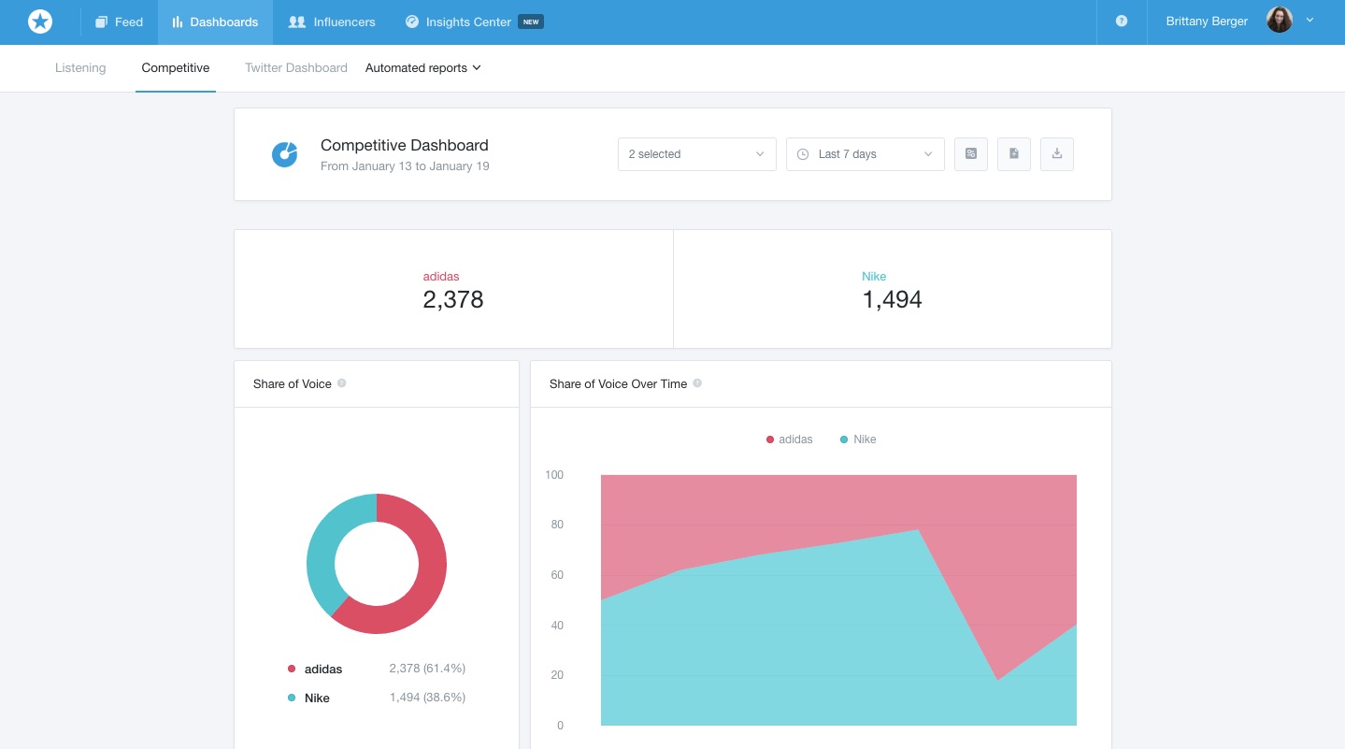Screen dimensions: 1345x749
Task: Click the '2,378 (61.4%)' value
Action: coord(427,669)
